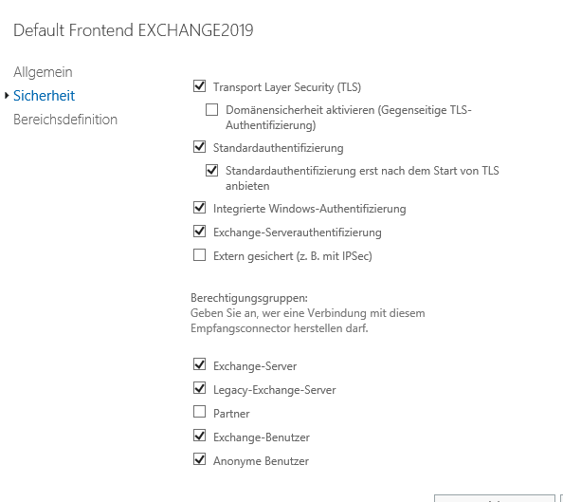
Task: Click the partially visible bottom button
Action: coord(495,498)
